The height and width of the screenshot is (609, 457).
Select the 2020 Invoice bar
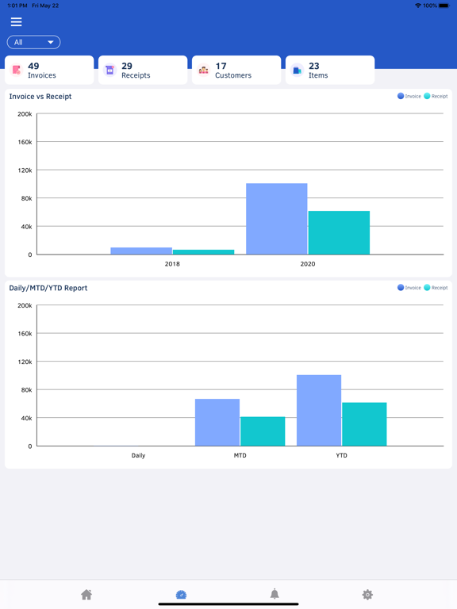277,219
